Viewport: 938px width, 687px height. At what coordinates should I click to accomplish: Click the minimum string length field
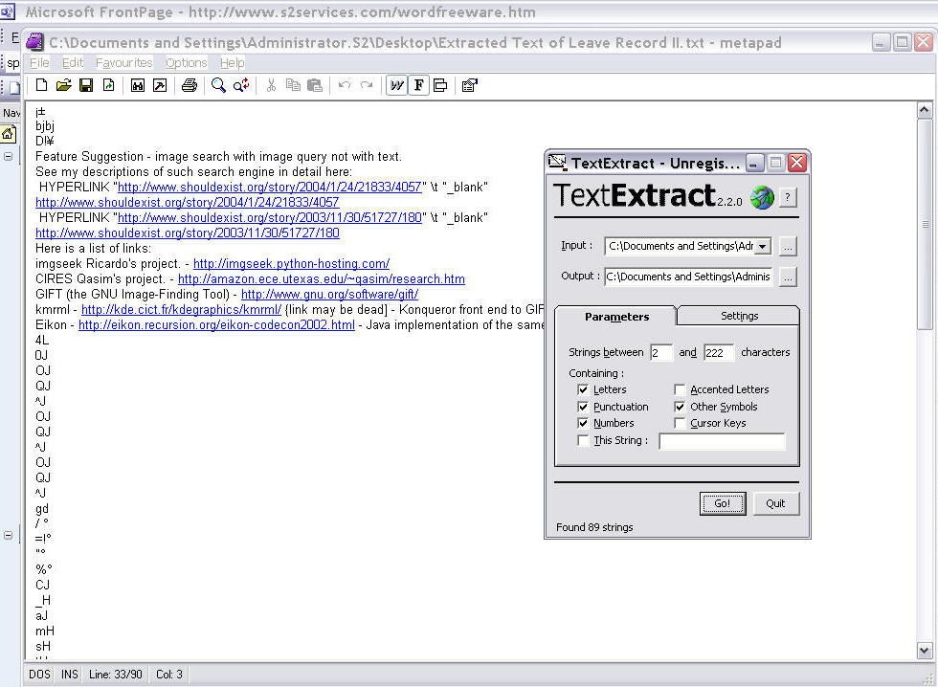point(661,353)
